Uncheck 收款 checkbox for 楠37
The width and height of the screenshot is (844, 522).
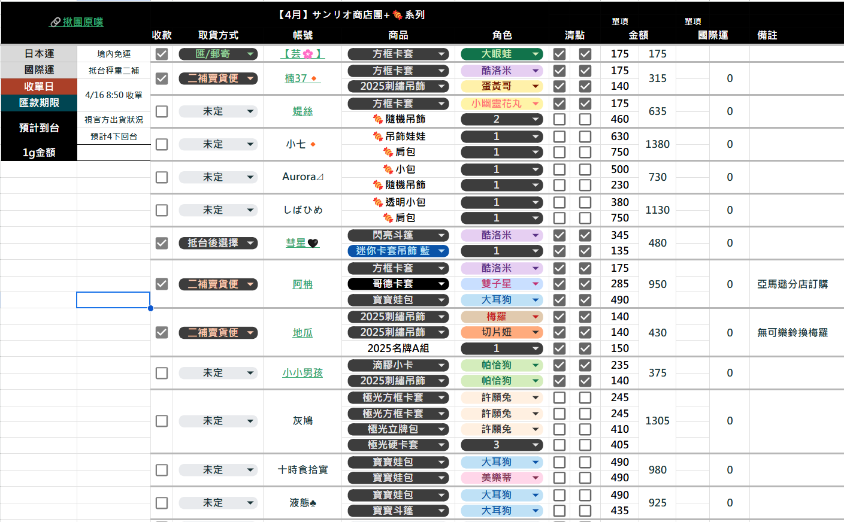coord(162,78)
